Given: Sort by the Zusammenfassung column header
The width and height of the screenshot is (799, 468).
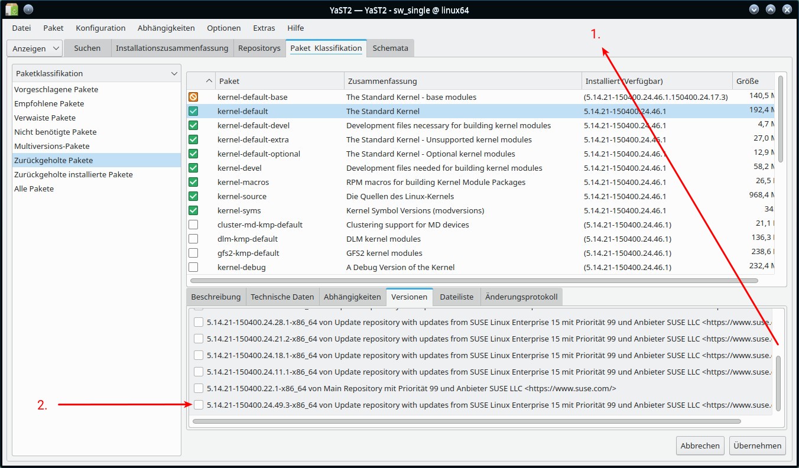Looking at the screenshot, I should pyautogui.click(x=463, y=81).
